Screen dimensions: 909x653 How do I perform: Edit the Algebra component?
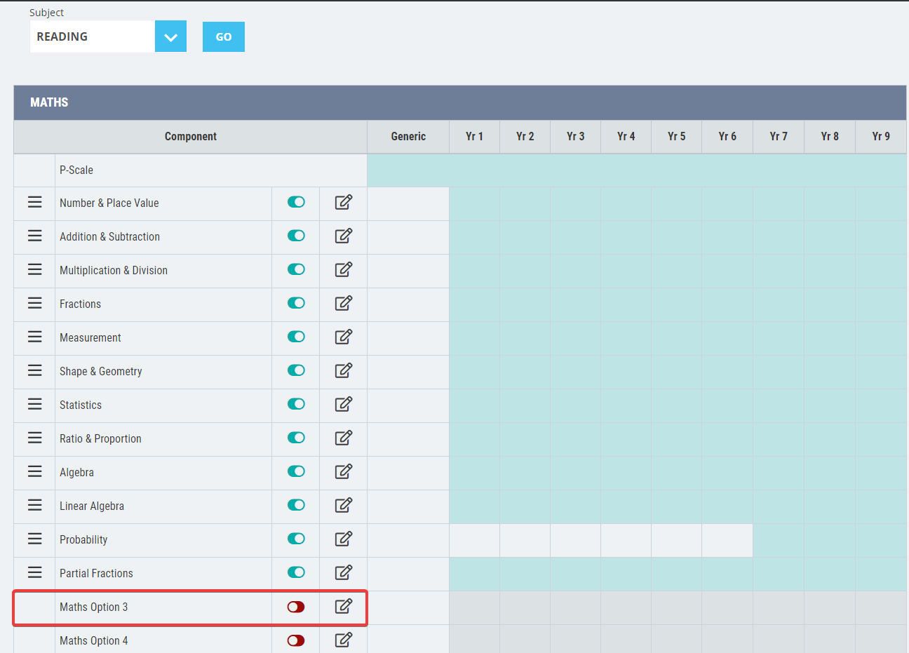click(343, 472)
